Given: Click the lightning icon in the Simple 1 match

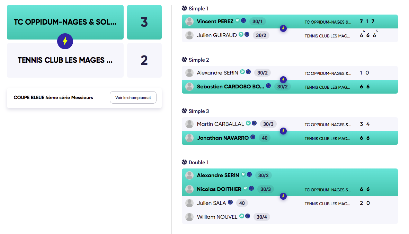Looking at the screenshot, I should pyautogui.click(x=283, y=28).
